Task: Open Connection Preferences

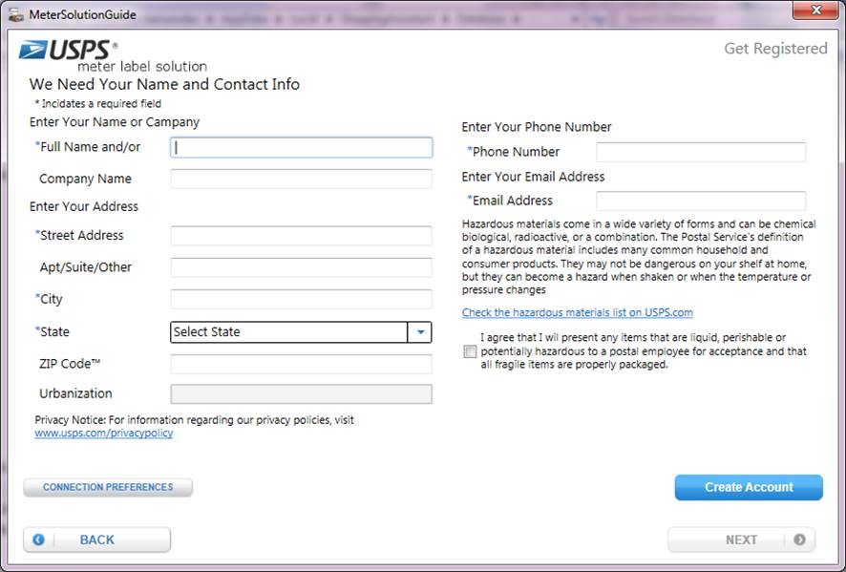Action: point(108,487)
